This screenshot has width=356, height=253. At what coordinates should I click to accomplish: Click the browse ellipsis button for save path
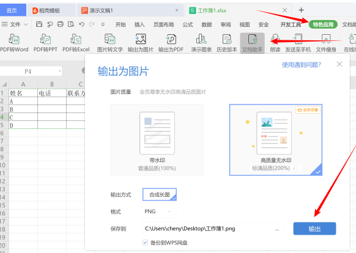(x=277, y=230)
